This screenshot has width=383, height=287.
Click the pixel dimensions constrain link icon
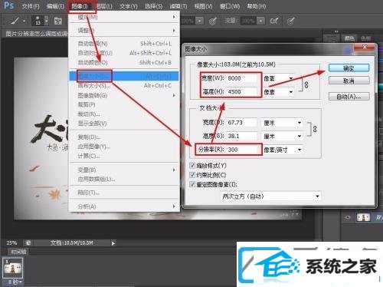[306, 85]
